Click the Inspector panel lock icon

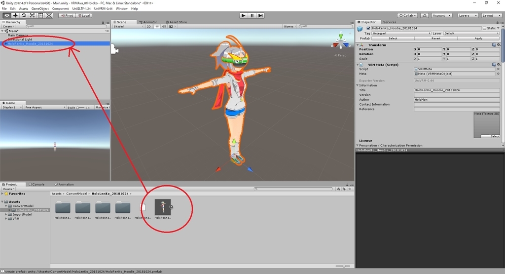tap(497, 22)
